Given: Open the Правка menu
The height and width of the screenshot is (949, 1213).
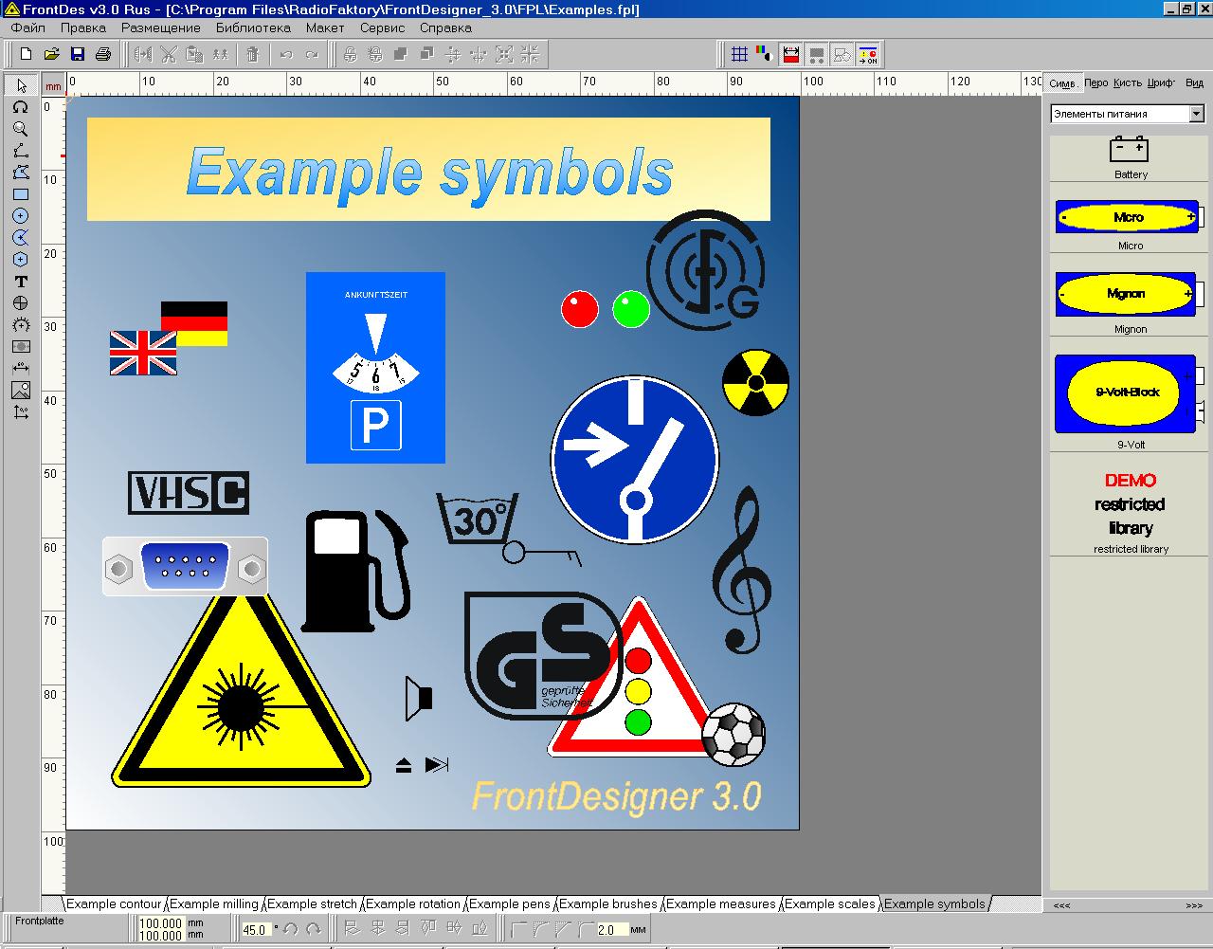Looking at the screenshot, I should [x=83, y=27].
